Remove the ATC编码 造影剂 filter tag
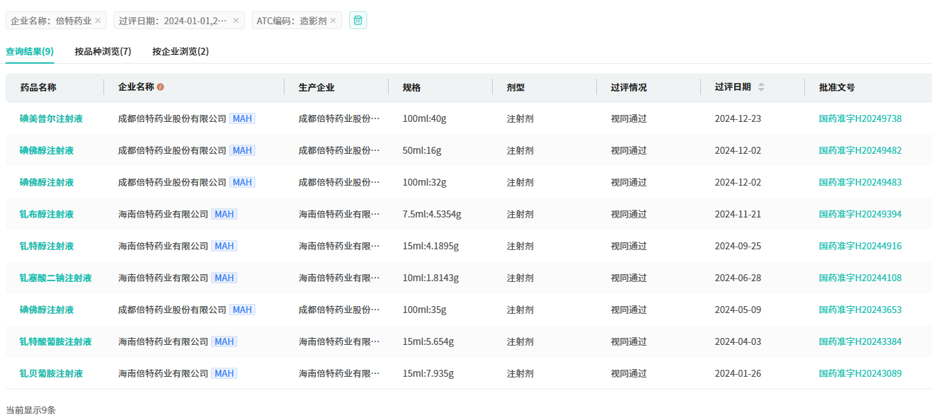The width and height of the screenshot is (932, 419). [x=333, y=21]
